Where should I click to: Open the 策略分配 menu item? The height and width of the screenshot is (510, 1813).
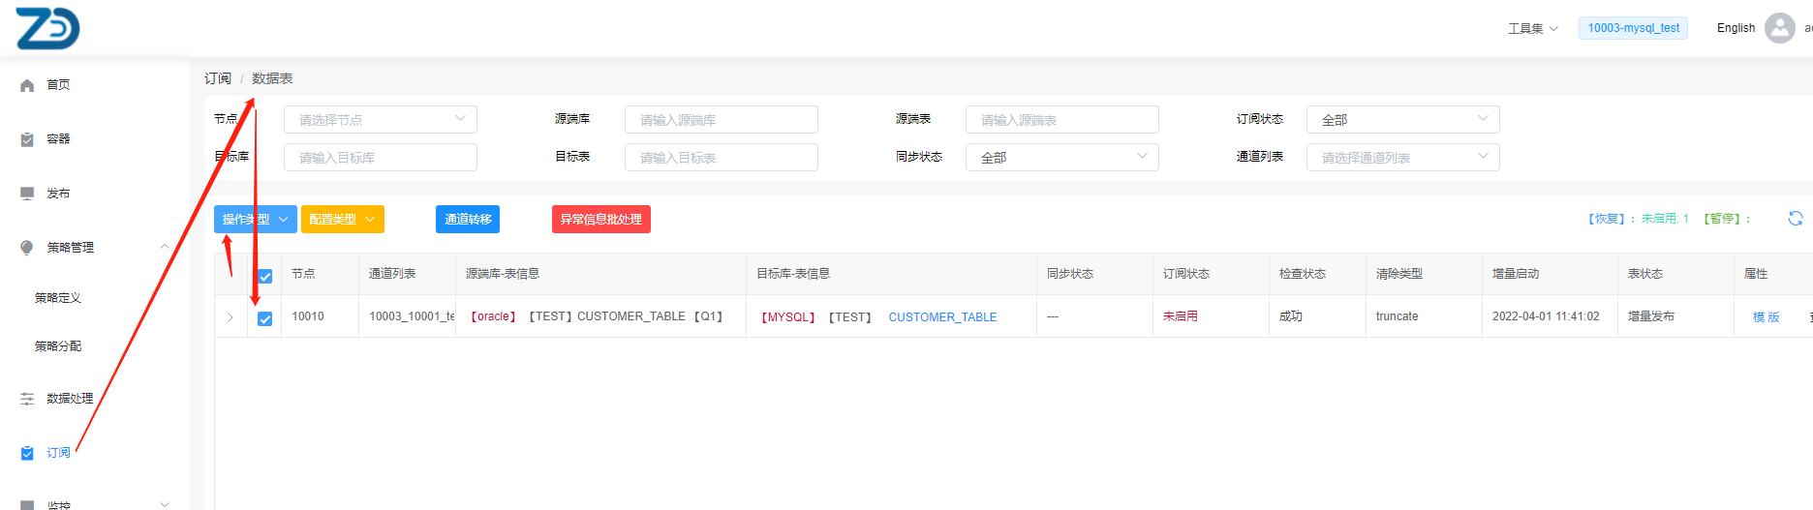coord(58,346)
